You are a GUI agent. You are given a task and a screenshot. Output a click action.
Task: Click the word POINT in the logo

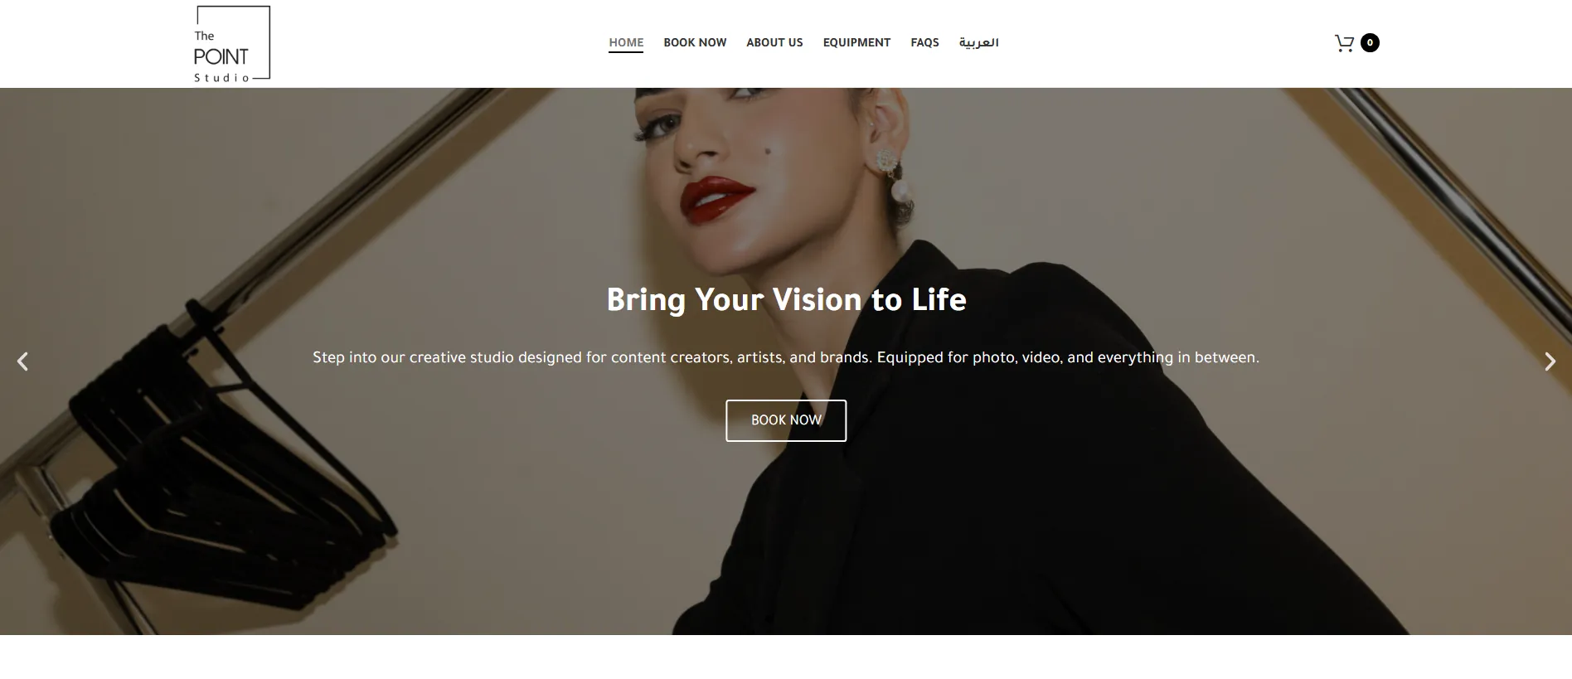221,57
